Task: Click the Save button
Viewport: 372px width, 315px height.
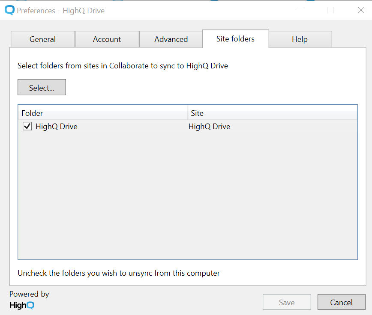Action: point(287,302)
